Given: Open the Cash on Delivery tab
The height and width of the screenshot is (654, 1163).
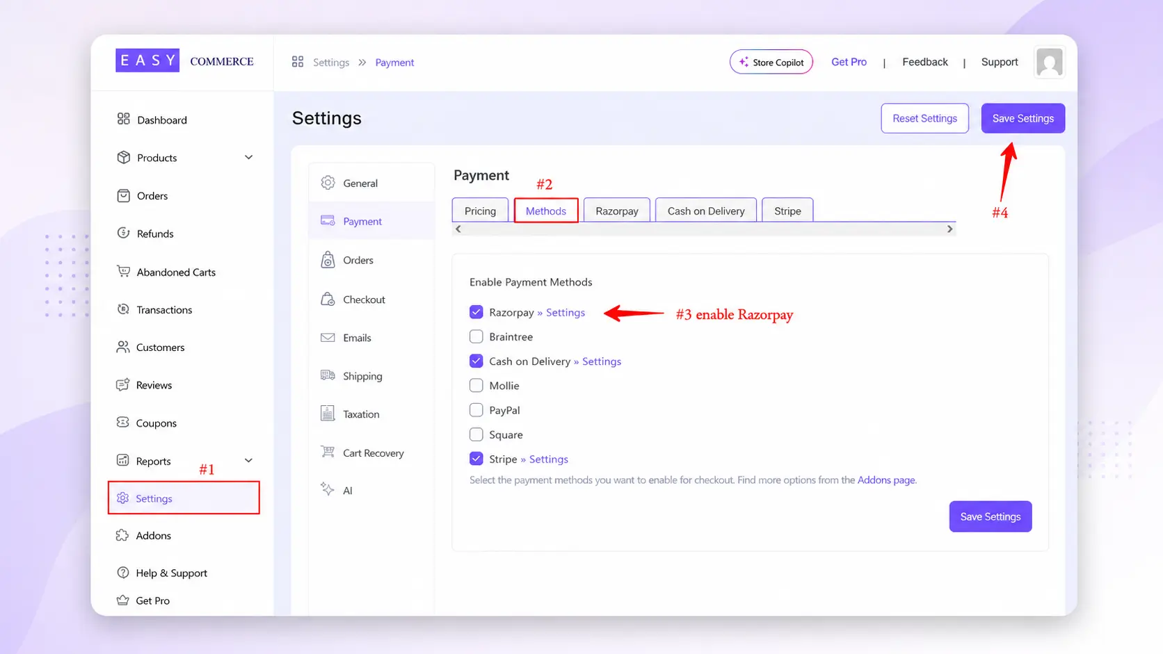Looking at the screenshot, I should pos(706,211).
